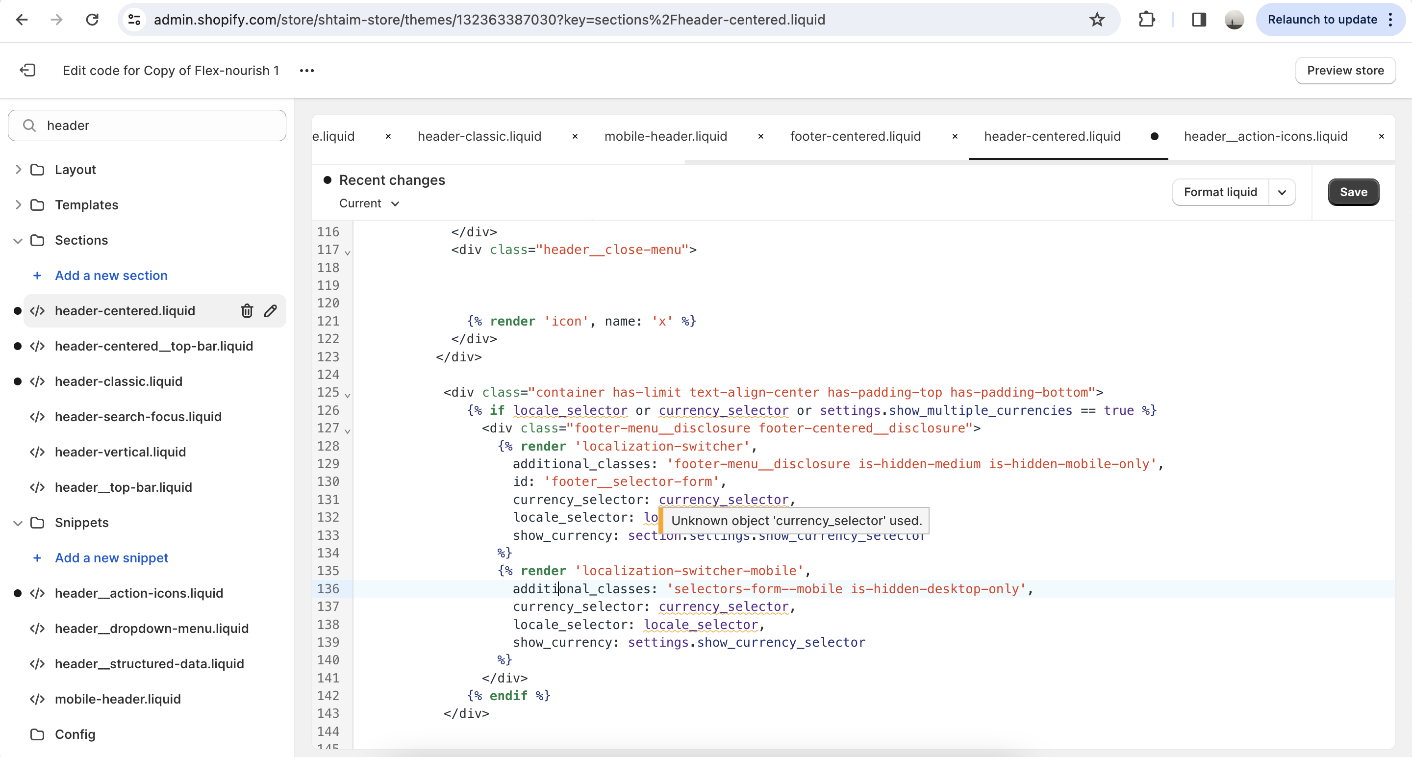Image resolution: width=1412 pixels, height=757 pixels.
Task: Collapse the Snippets folder
Action: [18, 523]
